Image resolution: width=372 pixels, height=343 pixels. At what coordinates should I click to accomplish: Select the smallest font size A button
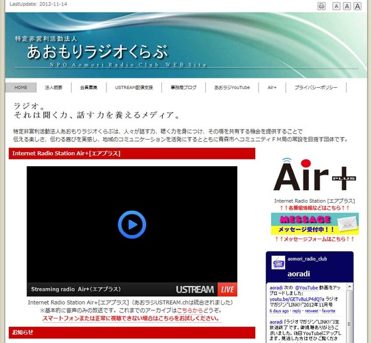pyautogui.click(x=336, y=6)
